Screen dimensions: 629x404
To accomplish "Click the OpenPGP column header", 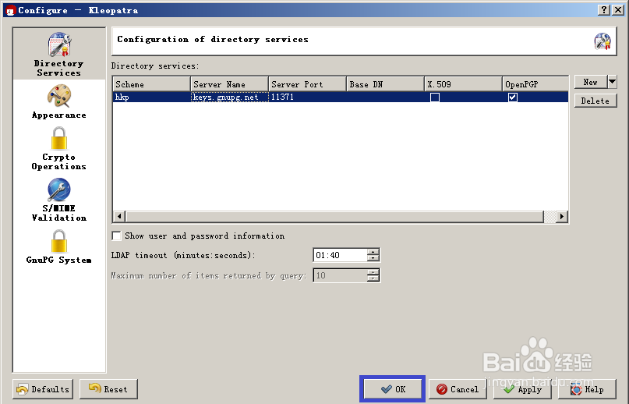I will [x=535, y=84].
